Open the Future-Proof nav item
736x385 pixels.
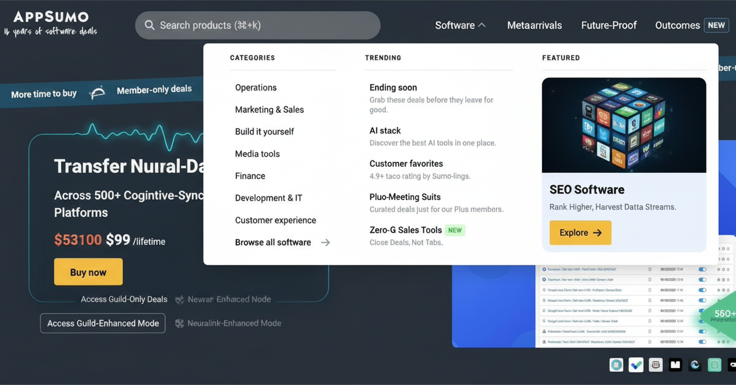[609, 25]
